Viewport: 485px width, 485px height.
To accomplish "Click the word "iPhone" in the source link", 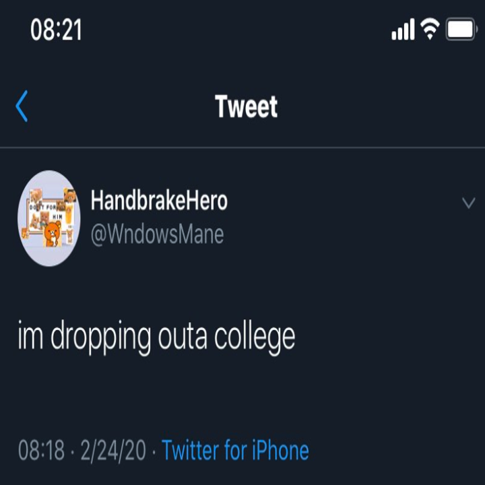I will point(281,450).
